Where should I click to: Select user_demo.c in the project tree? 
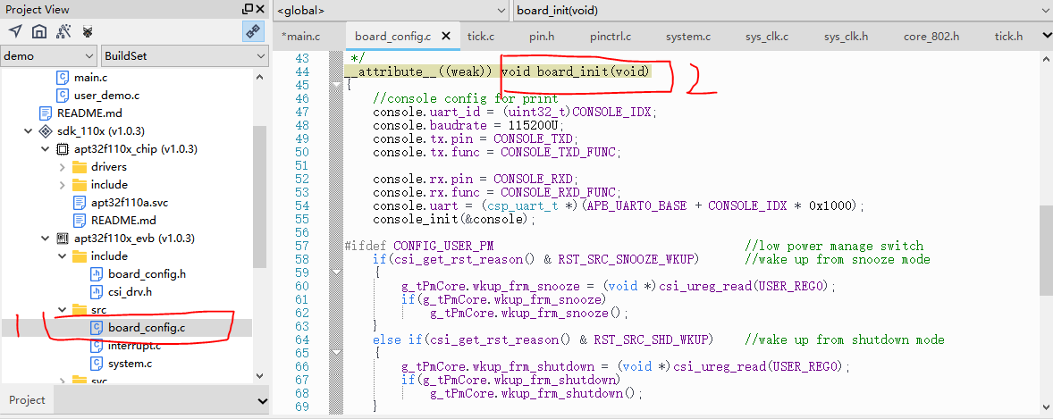[106, 96]
